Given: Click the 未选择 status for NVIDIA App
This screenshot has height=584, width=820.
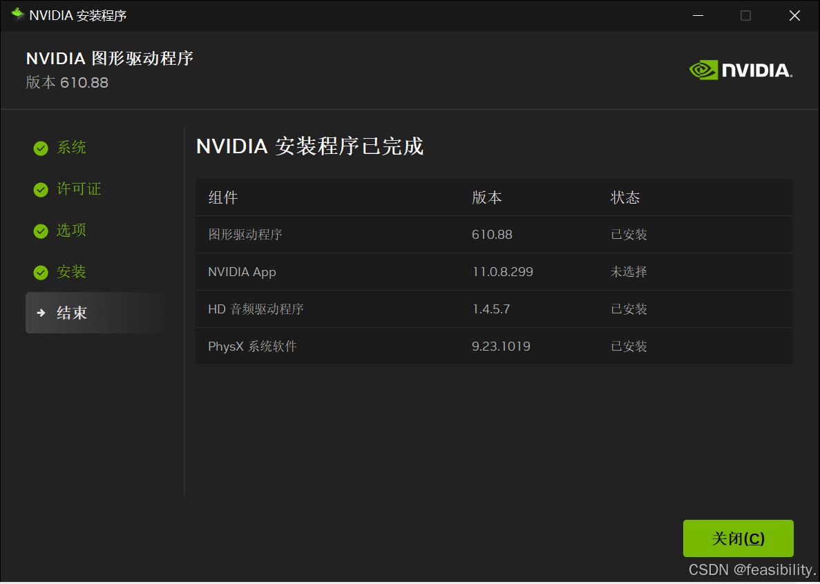Looking at the screenshot, I should pyautogui.click(x=629, y=272).
